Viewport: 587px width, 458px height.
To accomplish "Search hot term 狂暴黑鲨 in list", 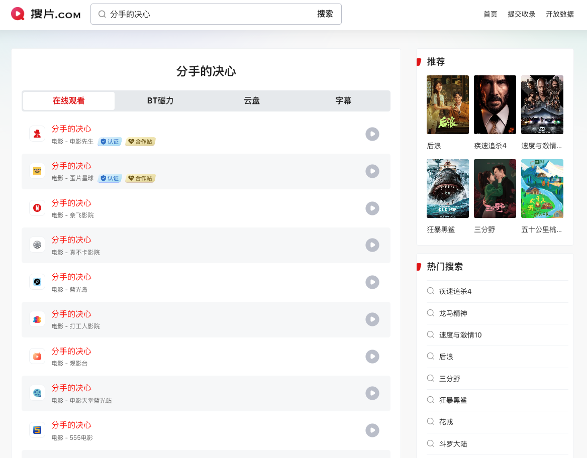I will pyautogui.click(x=453, y=400).
